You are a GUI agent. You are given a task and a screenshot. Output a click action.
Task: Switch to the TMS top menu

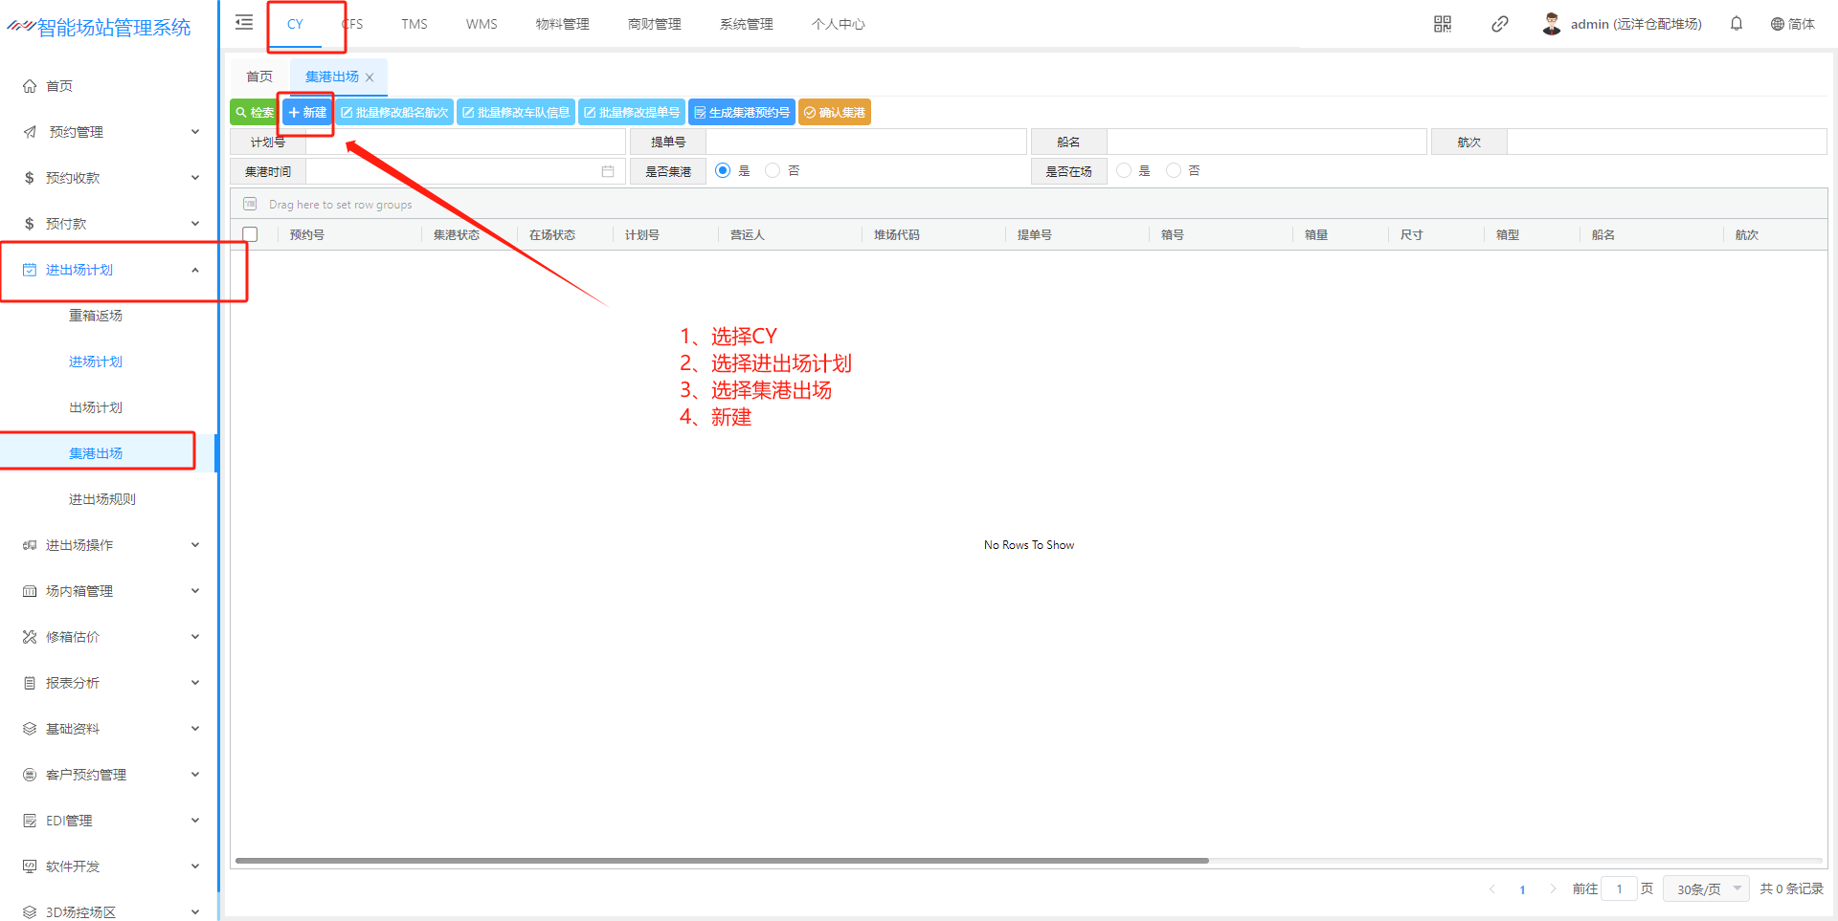[x=414, y=24]
